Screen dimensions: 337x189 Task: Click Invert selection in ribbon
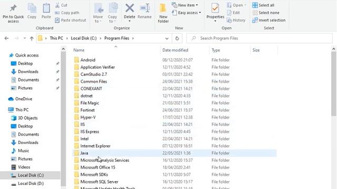point(269,20)
